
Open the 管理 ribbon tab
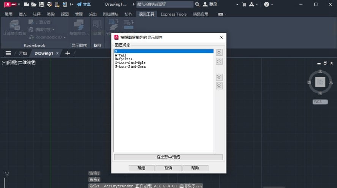pyautogui.click(x=79, y=14)
